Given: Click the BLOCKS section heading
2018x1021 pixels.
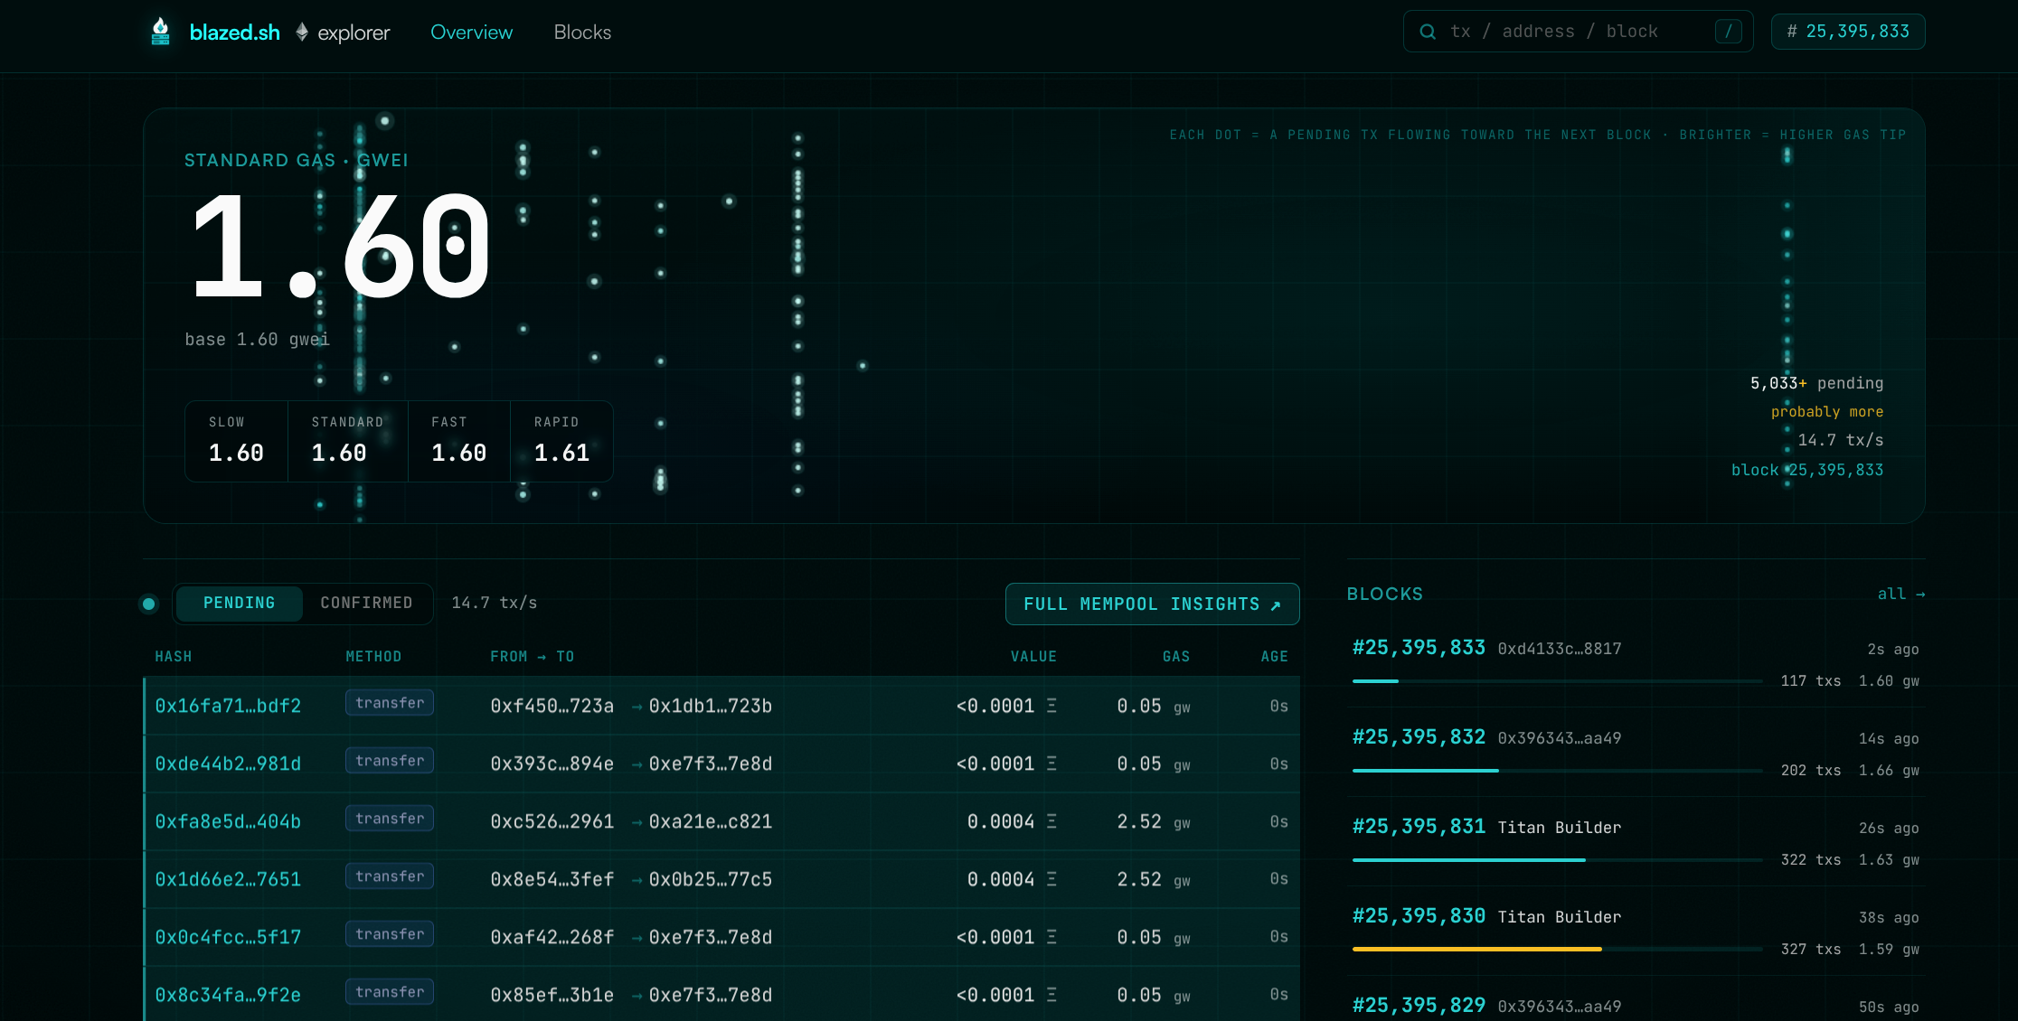Looking at the screenshot, I should (x=1385, y=594).
